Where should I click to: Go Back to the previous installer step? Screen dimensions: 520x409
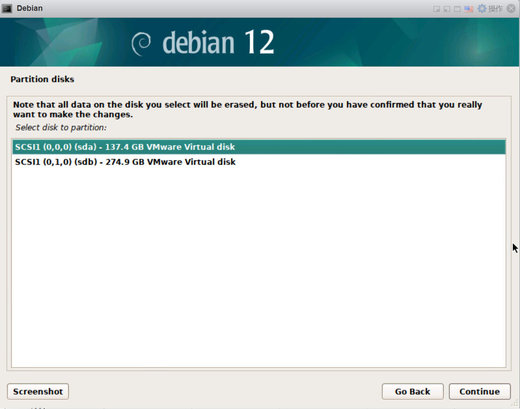click(x=413, y=392)
